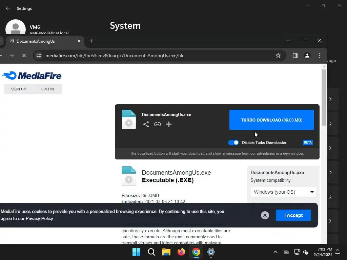
Task: Click SIGN UP button
Action: pyautogui.click(x=18, y=89)
